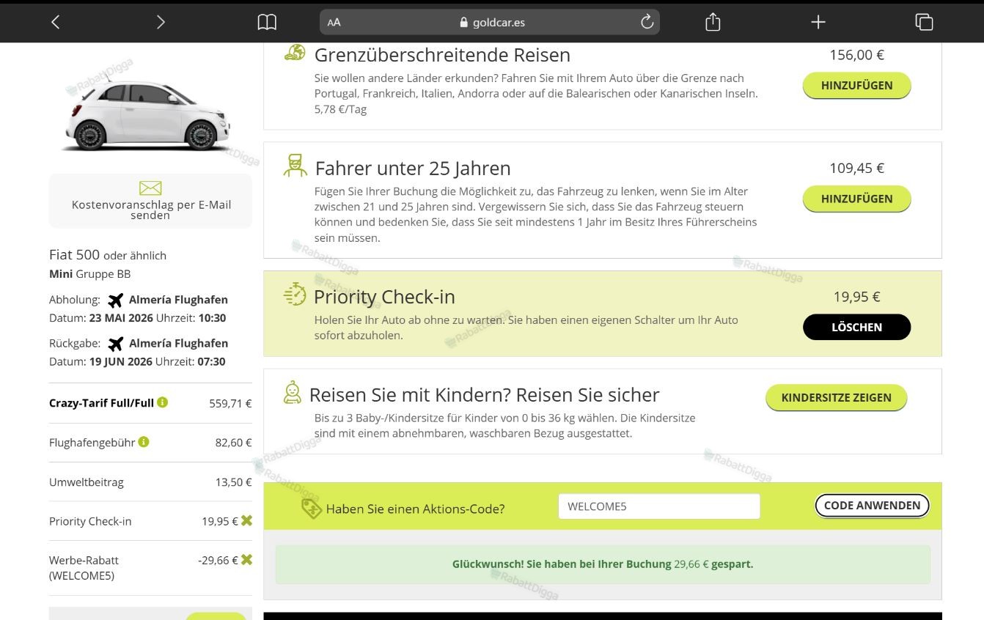Click the Fahrer unter 25 Jahren heading
The image size is (984, 620).
[x=413, y=169]
